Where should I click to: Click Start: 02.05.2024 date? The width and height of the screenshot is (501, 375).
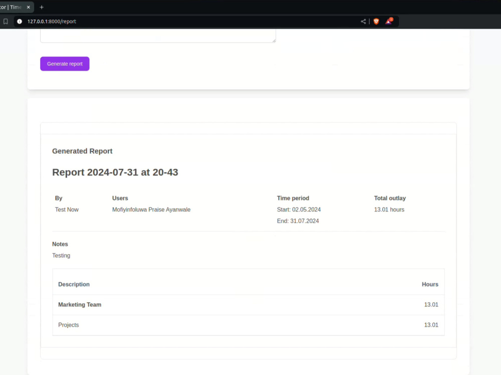pos(299,209)
